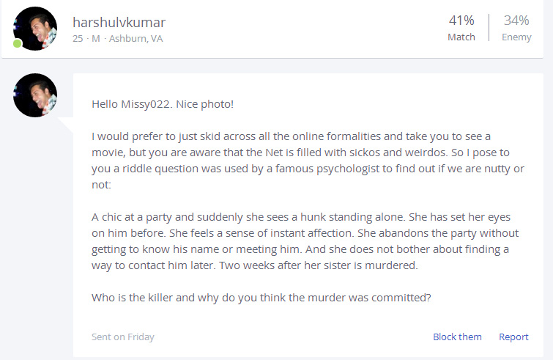Click the age 25 in profile details
Image resolution: width=553 pixels, height=360 pixels.
coord(78,38)
